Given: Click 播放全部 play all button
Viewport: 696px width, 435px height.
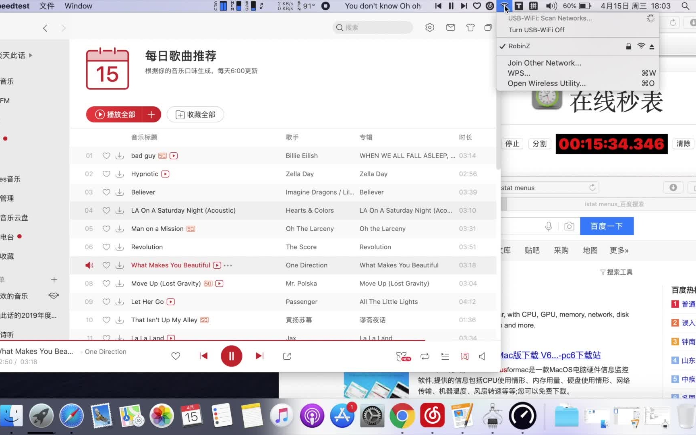Looking at the screenshot, I should coord(115,114).
